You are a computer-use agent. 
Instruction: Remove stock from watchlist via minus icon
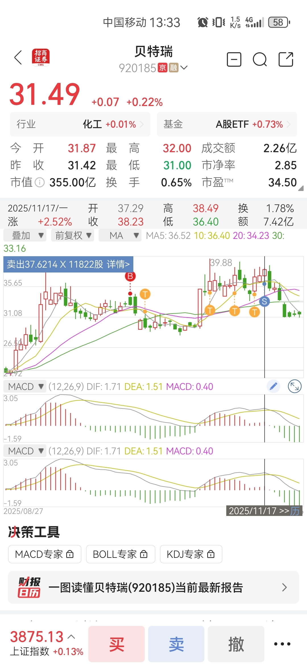tap(234, 59)
